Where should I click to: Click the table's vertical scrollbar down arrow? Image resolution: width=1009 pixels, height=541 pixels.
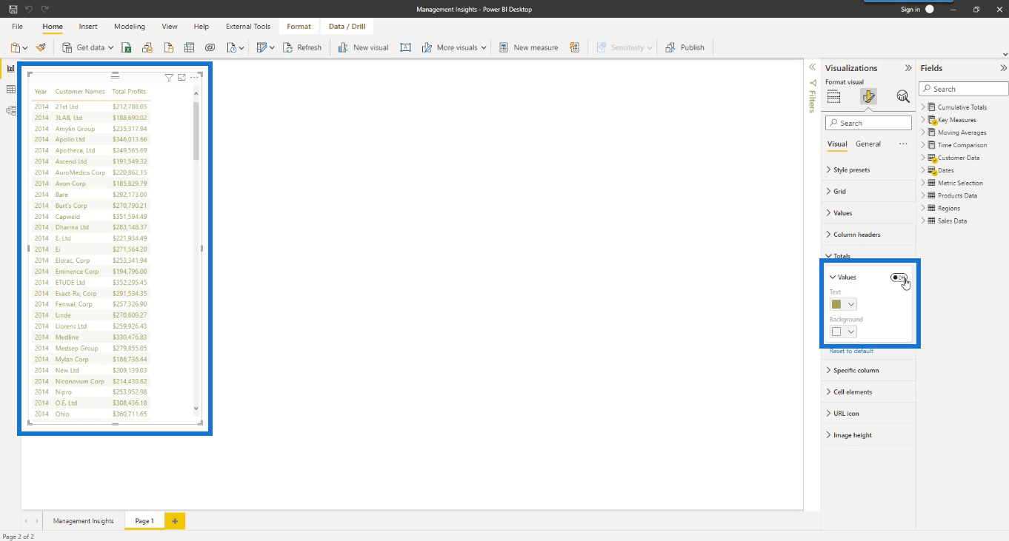[196, 409]
